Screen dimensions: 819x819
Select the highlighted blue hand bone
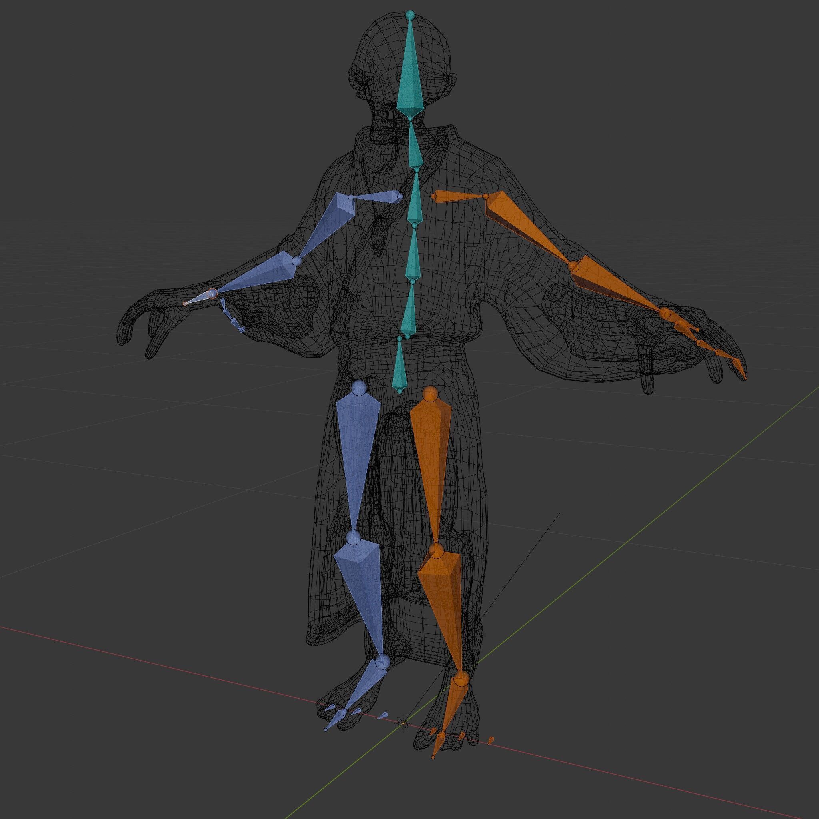[198, 297]
